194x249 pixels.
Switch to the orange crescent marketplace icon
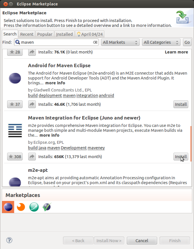pos(21,207)
